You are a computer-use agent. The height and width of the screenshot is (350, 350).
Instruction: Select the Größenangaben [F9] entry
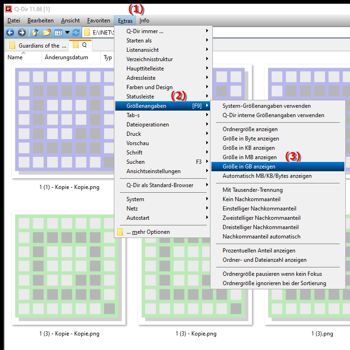[163, 106]
